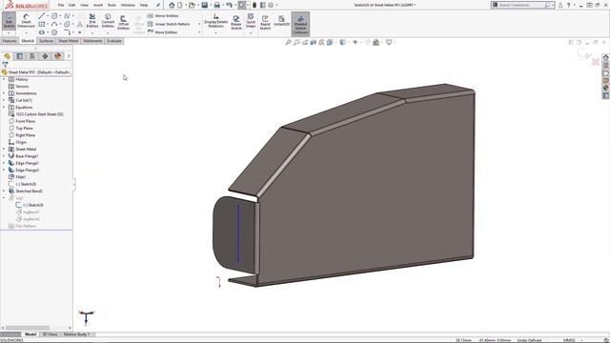The height and width of the screenshot is (343, 610).
Task: Click Move Entities
Action: (162, 32)
